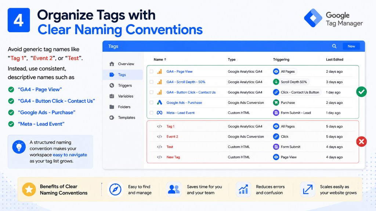This screenshot has width=376, height=211.
Task: Click the Form Submit - Lead trigger icon
Action: tap(276, 113)
